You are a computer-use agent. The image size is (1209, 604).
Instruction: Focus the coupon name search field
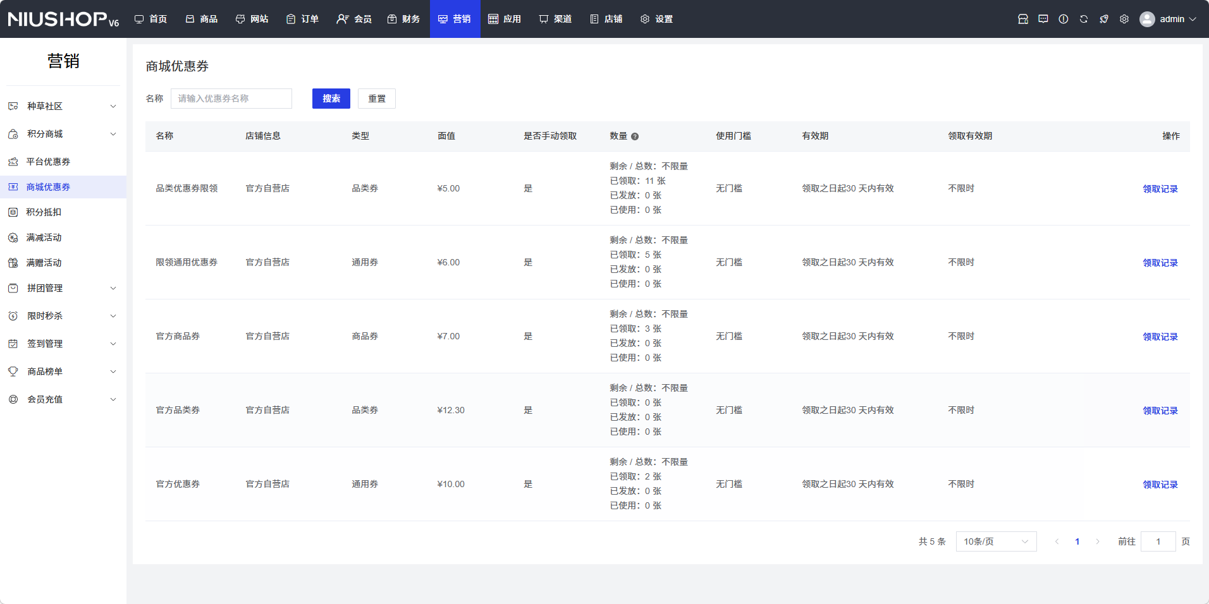click(x=231, y=99)
